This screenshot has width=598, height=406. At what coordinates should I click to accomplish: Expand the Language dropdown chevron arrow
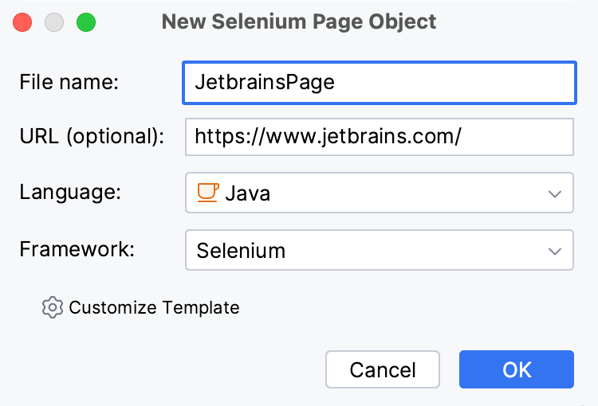tap(555, 193)
